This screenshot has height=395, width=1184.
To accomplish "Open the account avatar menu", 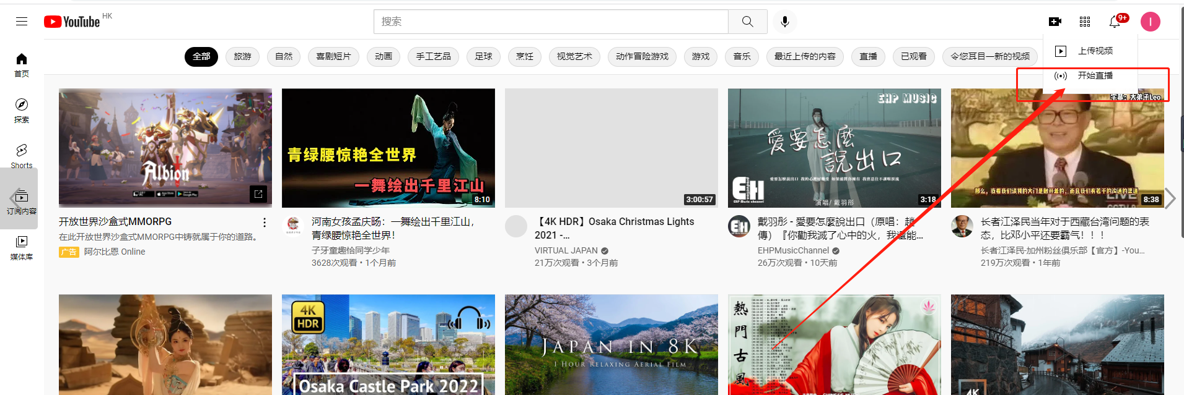I will [x=1151, y=22].
